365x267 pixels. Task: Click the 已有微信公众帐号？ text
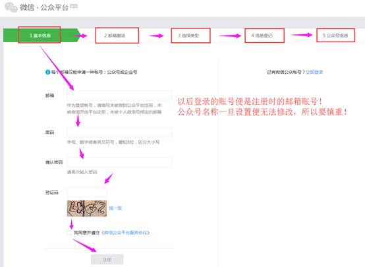pyautogui.click(x=286, y=72)
